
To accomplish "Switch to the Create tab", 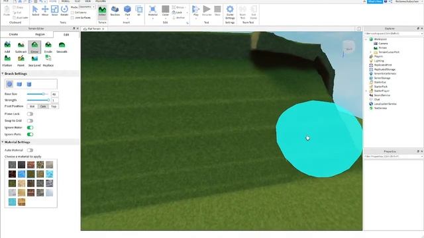I will click(13, 34).
